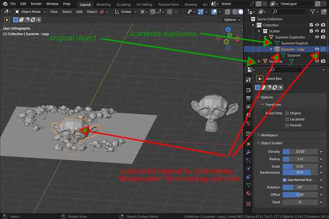Open the Render menu

36,4
